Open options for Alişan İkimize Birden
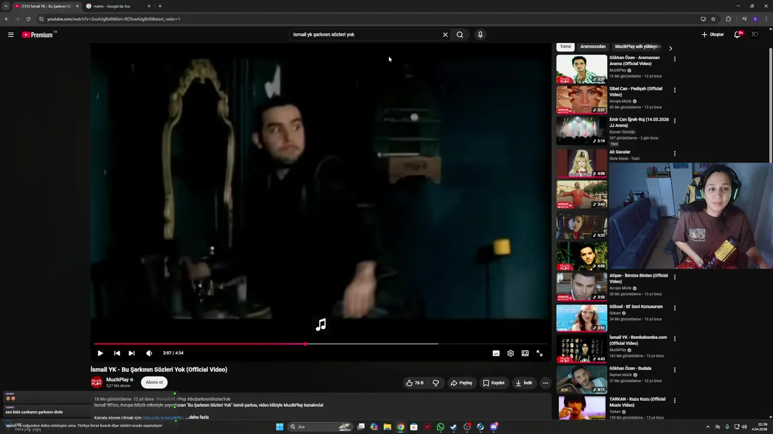This screenshot has height=434, width=773. coord(675,277)
